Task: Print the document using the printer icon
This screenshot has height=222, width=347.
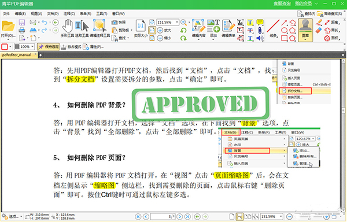Action: coord(22,30)
